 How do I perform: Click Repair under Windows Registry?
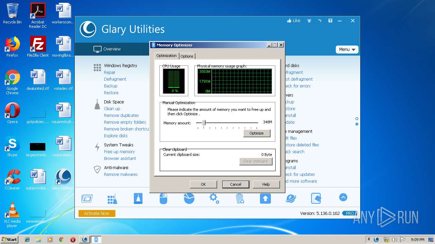tap(109, 72)
